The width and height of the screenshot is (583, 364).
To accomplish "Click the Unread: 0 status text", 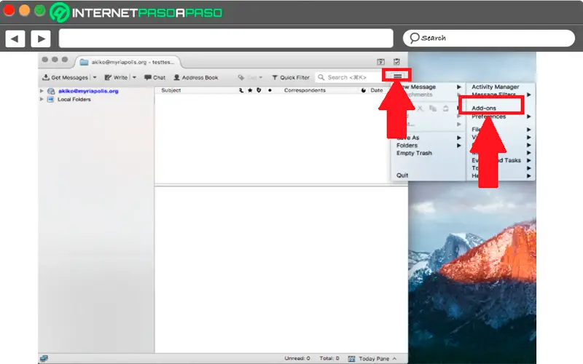I will [297, 358].
